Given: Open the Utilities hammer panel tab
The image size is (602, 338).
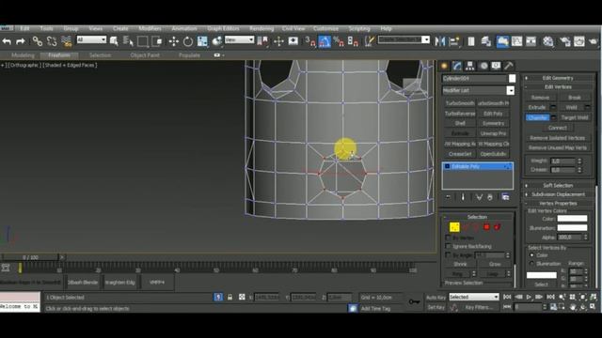Looking at the screenshot, I should click(x=509, y=66).
